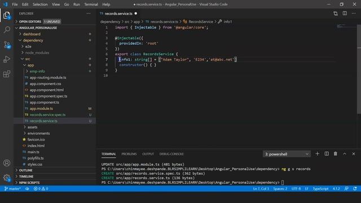Open the Help menu

click(106, 4)
